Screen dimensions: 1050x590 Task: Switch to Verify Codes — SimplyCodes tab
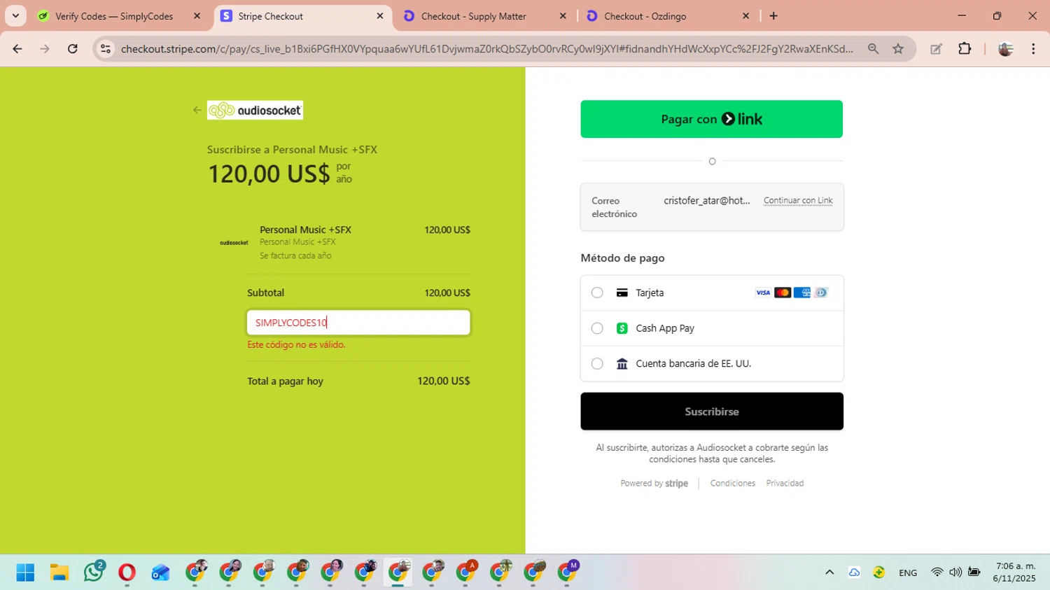113,16
